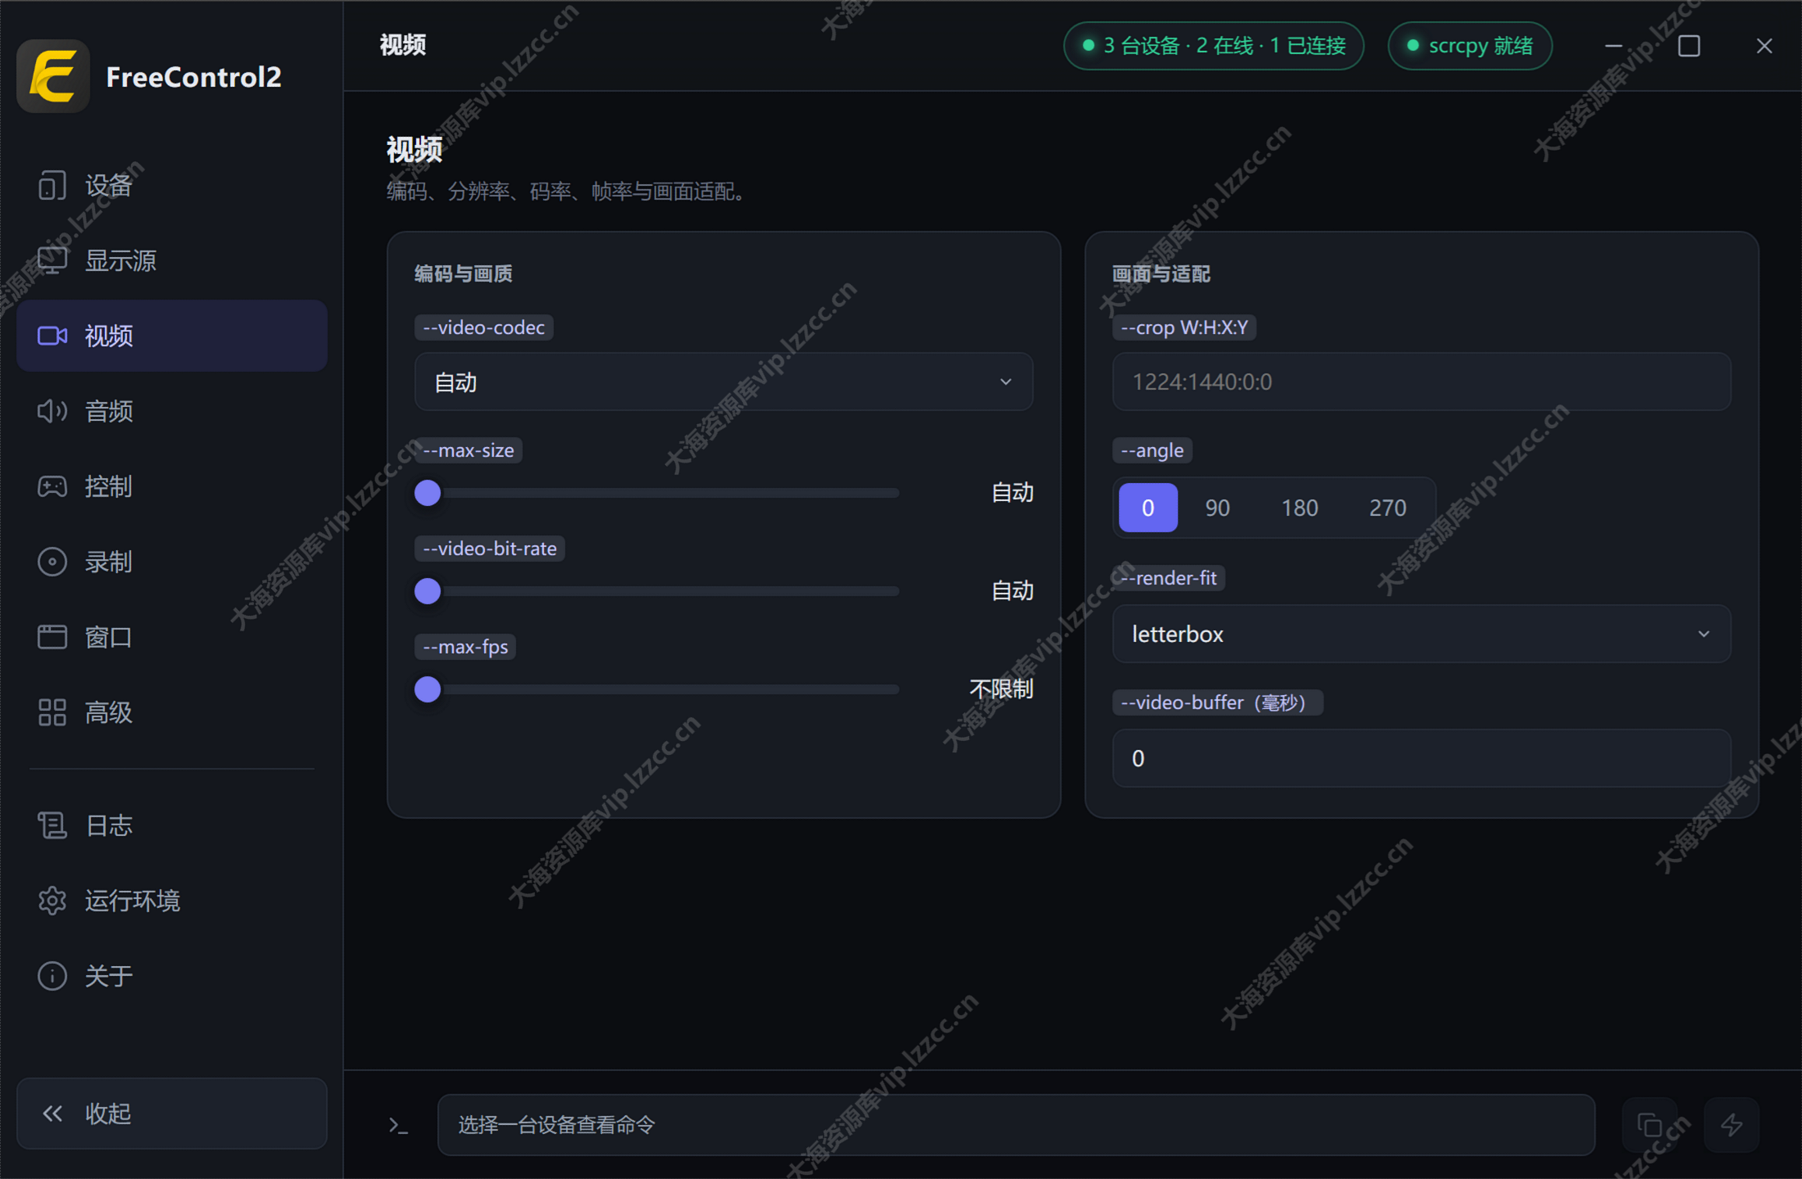Open the --video-codec 自动 dropdown
The image size is (1802, 1179).
coord(724,382)
